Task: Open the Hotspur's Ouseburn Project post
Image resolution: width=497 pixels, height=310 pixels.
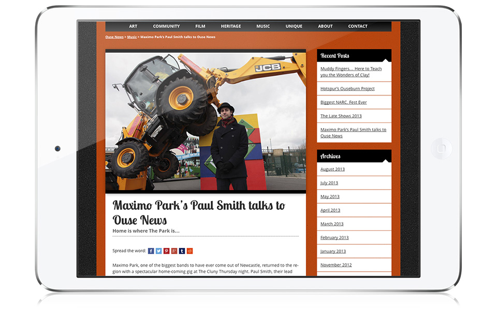Action: point(347,89)
